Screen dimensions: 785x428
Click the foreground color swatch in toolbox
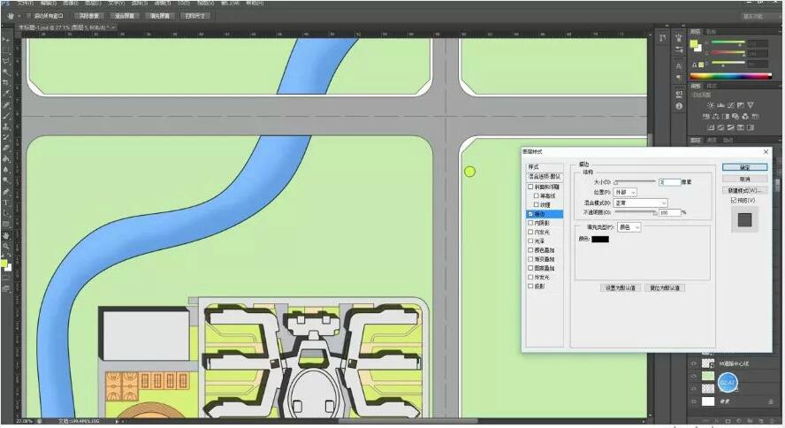click(x=4, y=263)
